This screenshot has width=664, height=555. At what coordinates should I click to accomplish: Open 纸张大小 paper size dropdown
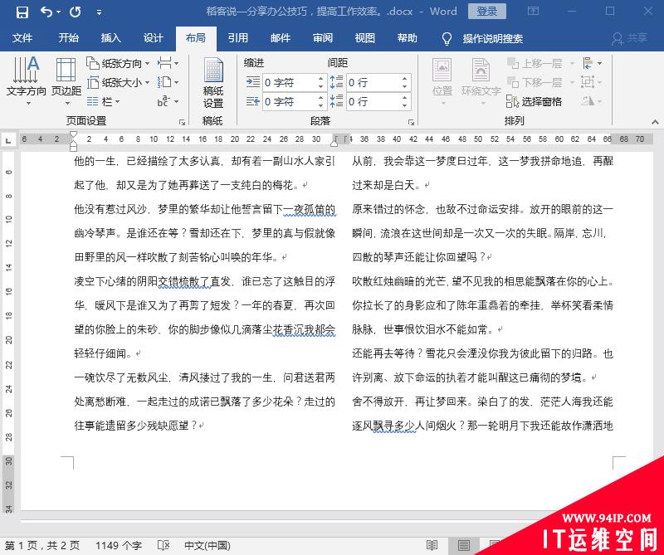coord(118,83)
